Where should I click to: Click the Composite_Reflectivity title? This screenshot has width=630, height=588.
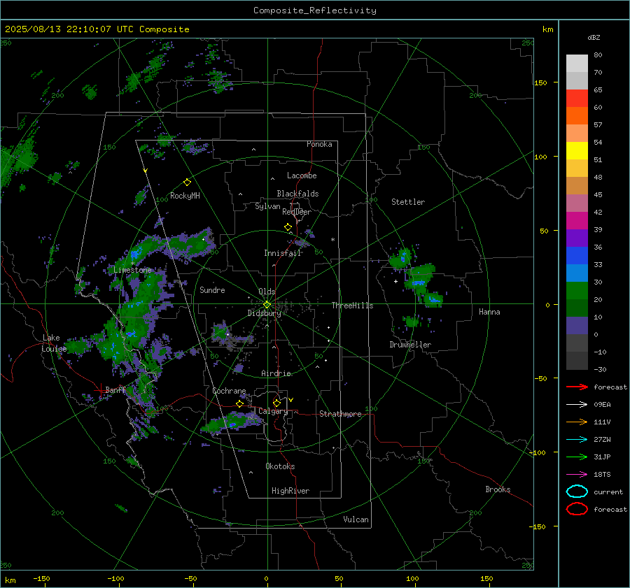315,10
